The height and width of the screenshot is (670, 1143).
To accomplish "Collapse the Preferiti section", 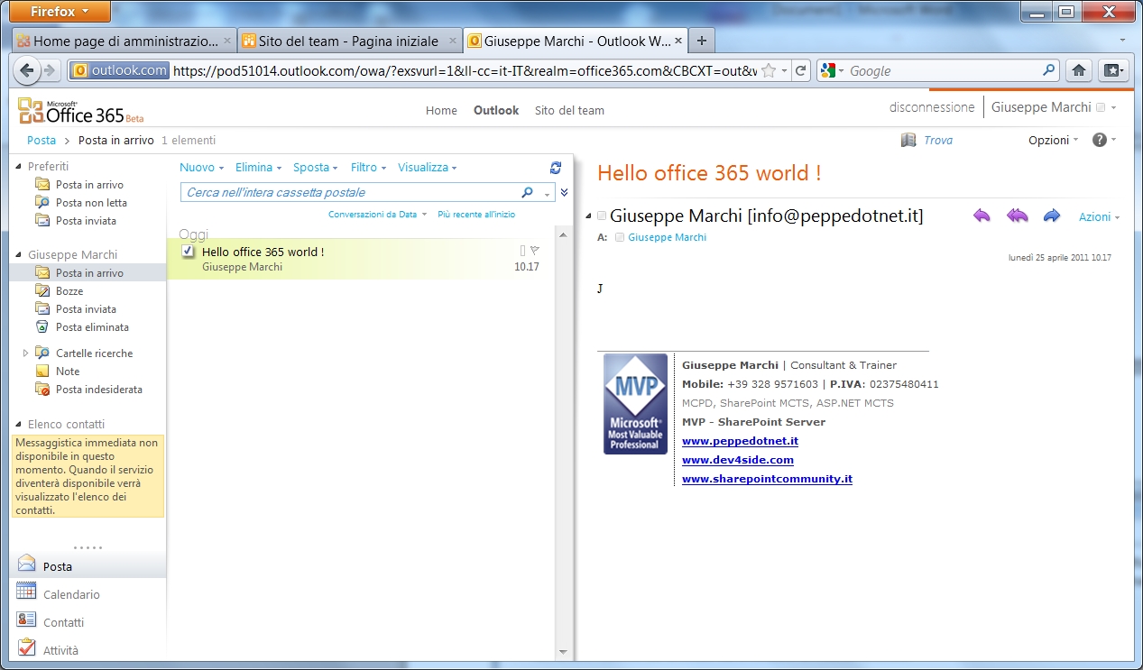I will pyautogui.click(x=20, y=167).
